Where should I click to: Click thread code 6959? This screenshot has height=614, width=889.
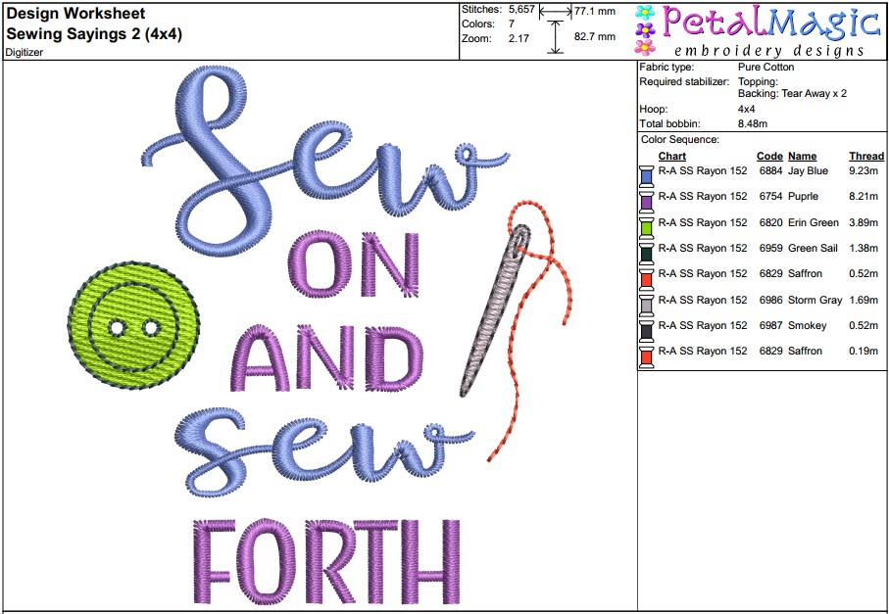pyautogui.click(x=770, y=248)
